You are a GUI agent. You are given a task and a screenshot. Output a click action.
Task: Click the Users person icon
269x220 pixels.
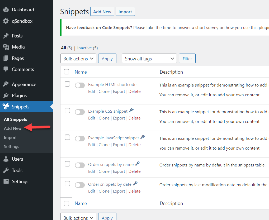(x=6, y=159)
